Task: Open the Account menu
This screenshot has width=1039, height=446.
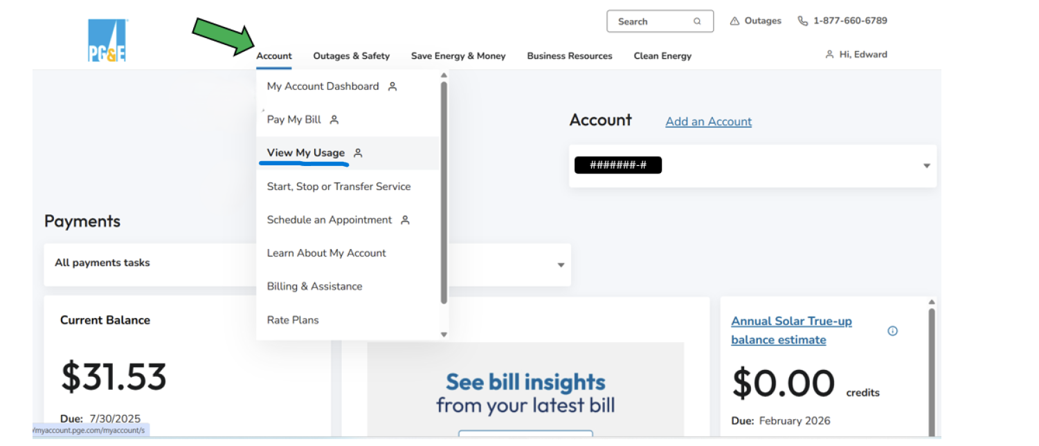Action: click(x=274, y=56)
